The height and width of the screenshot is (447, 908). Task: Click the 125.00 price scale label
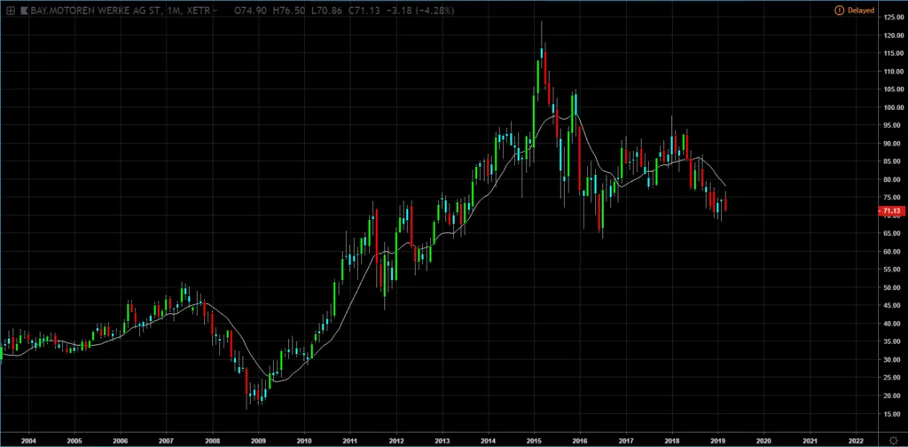click(893, 18)
